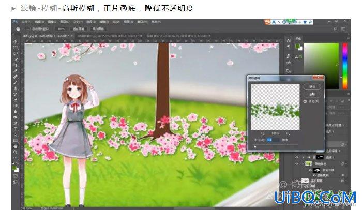Click the radius value input field

[x=273, y=140]
